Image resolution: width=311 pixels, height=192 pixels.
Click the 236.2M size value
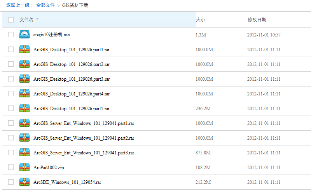click(203, 109)
